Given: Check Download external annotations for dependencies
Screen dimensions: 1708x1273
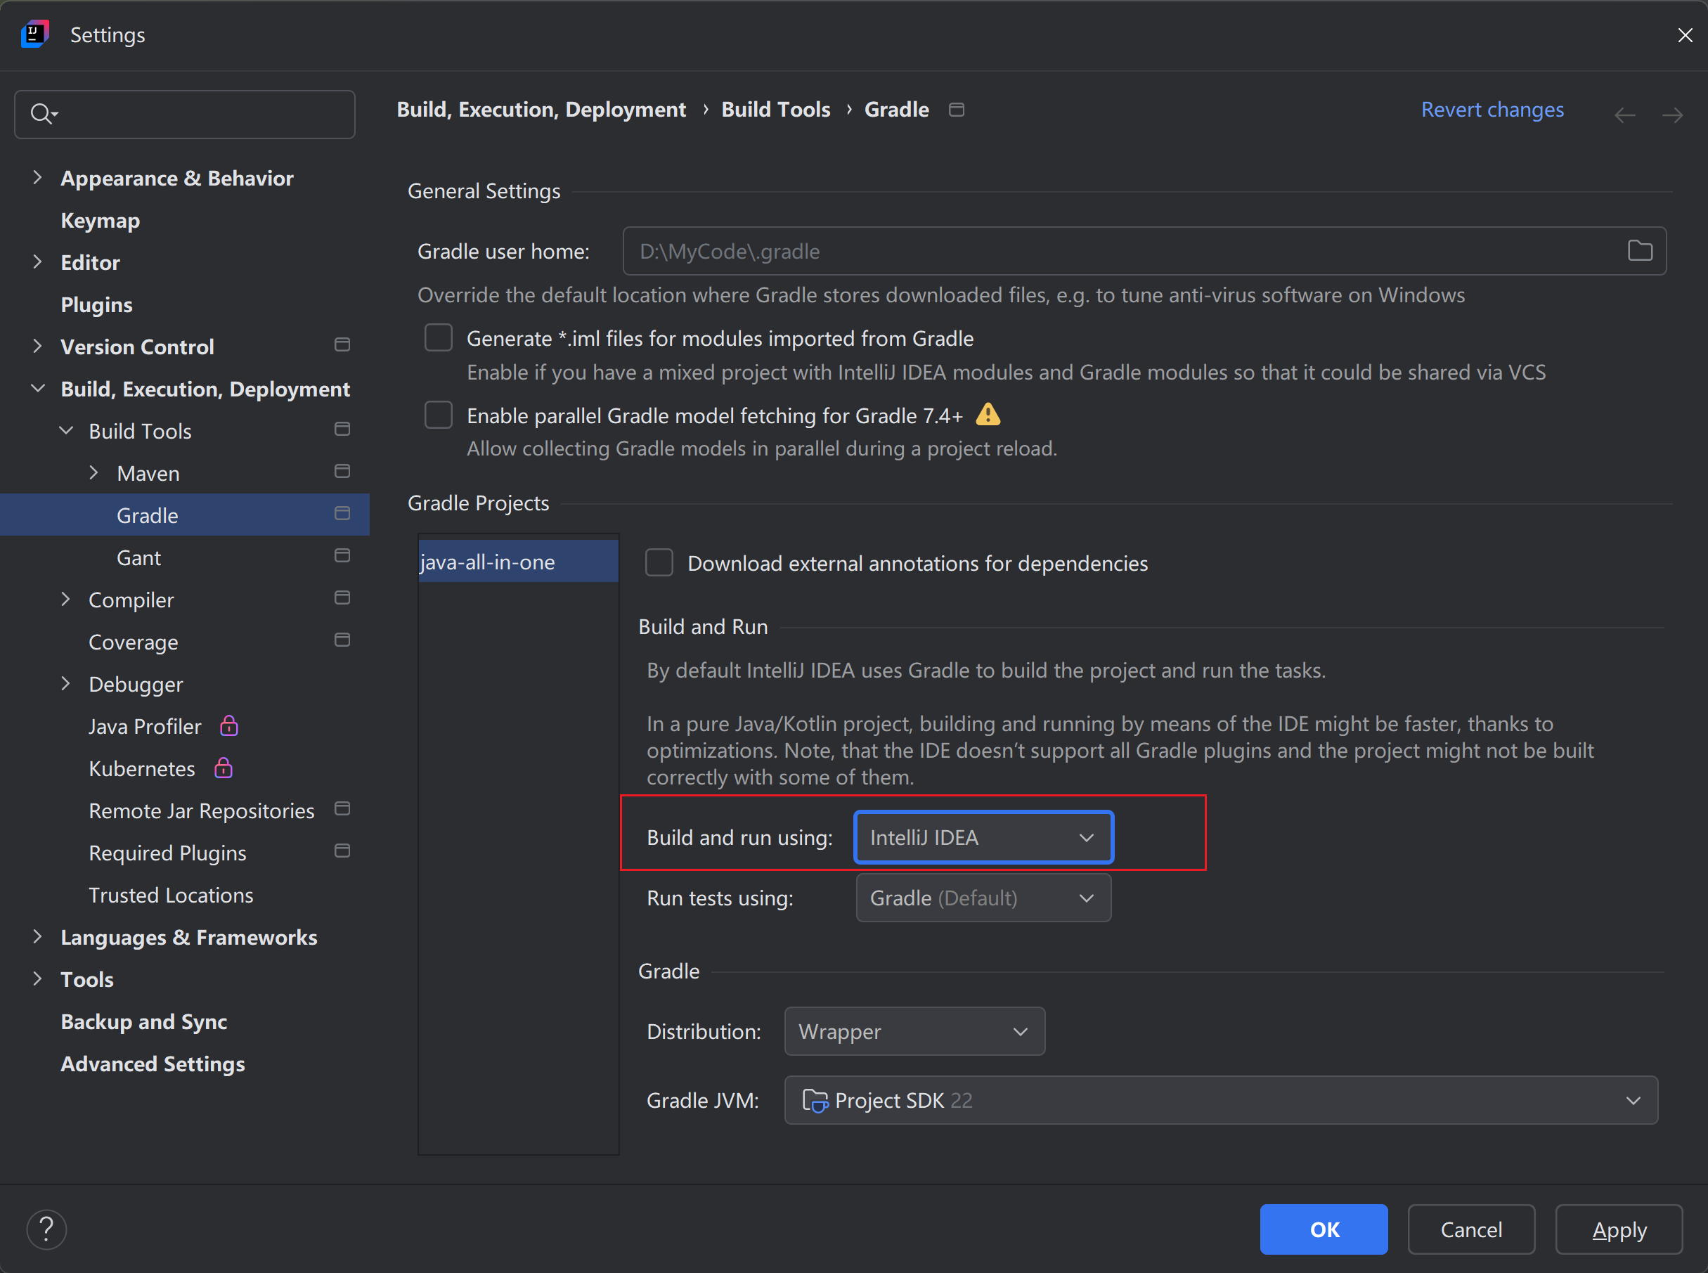Looking at the screenshot, I should click(659, 562).
